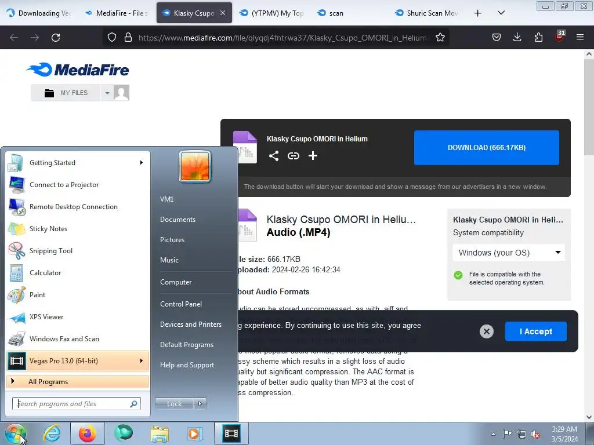Viewport: 594px width, 445px height.
Task: Open XPS Viewer
Action: tap(78, 317)
